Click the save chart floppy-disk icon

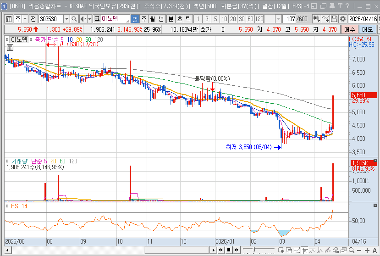(x=334, y=19)
